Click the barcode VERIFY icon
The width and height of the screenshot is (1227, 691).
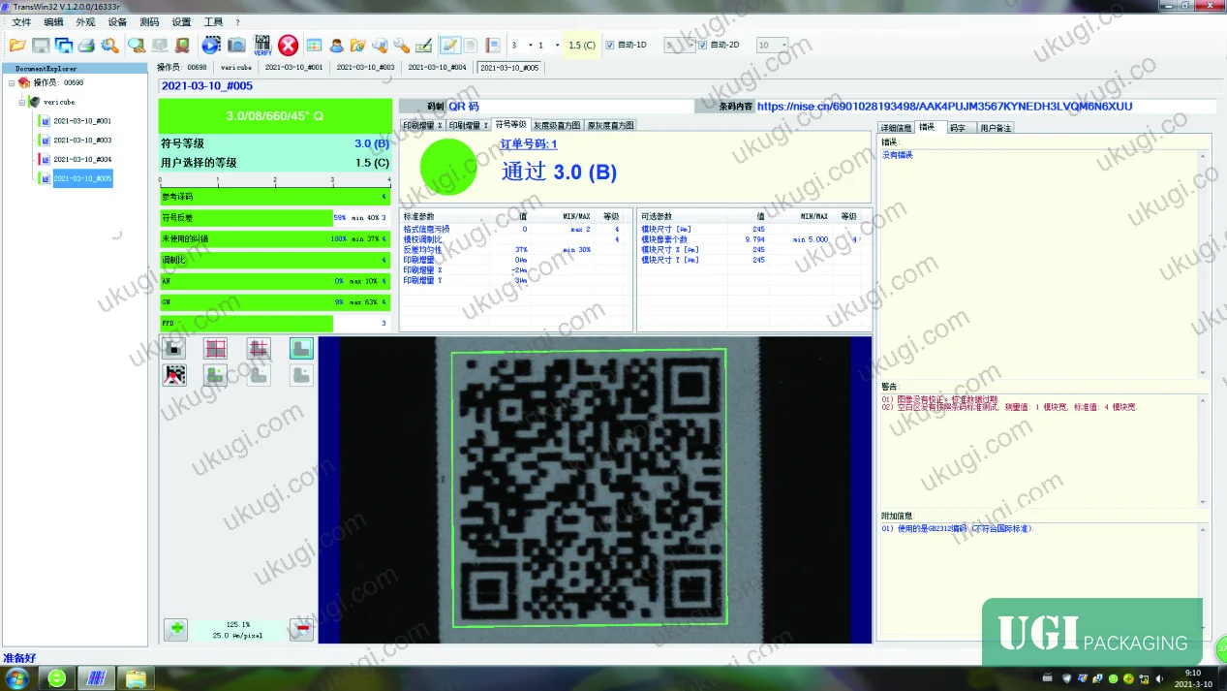coord(262,45)
